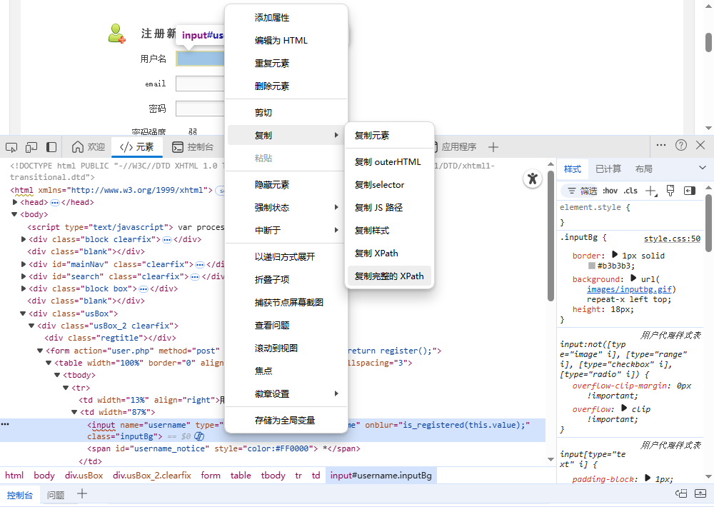The width and height of the screenshot is (714, 507).
Task: Select 复制 outerHTML option
Action: (x=389, y=161)
